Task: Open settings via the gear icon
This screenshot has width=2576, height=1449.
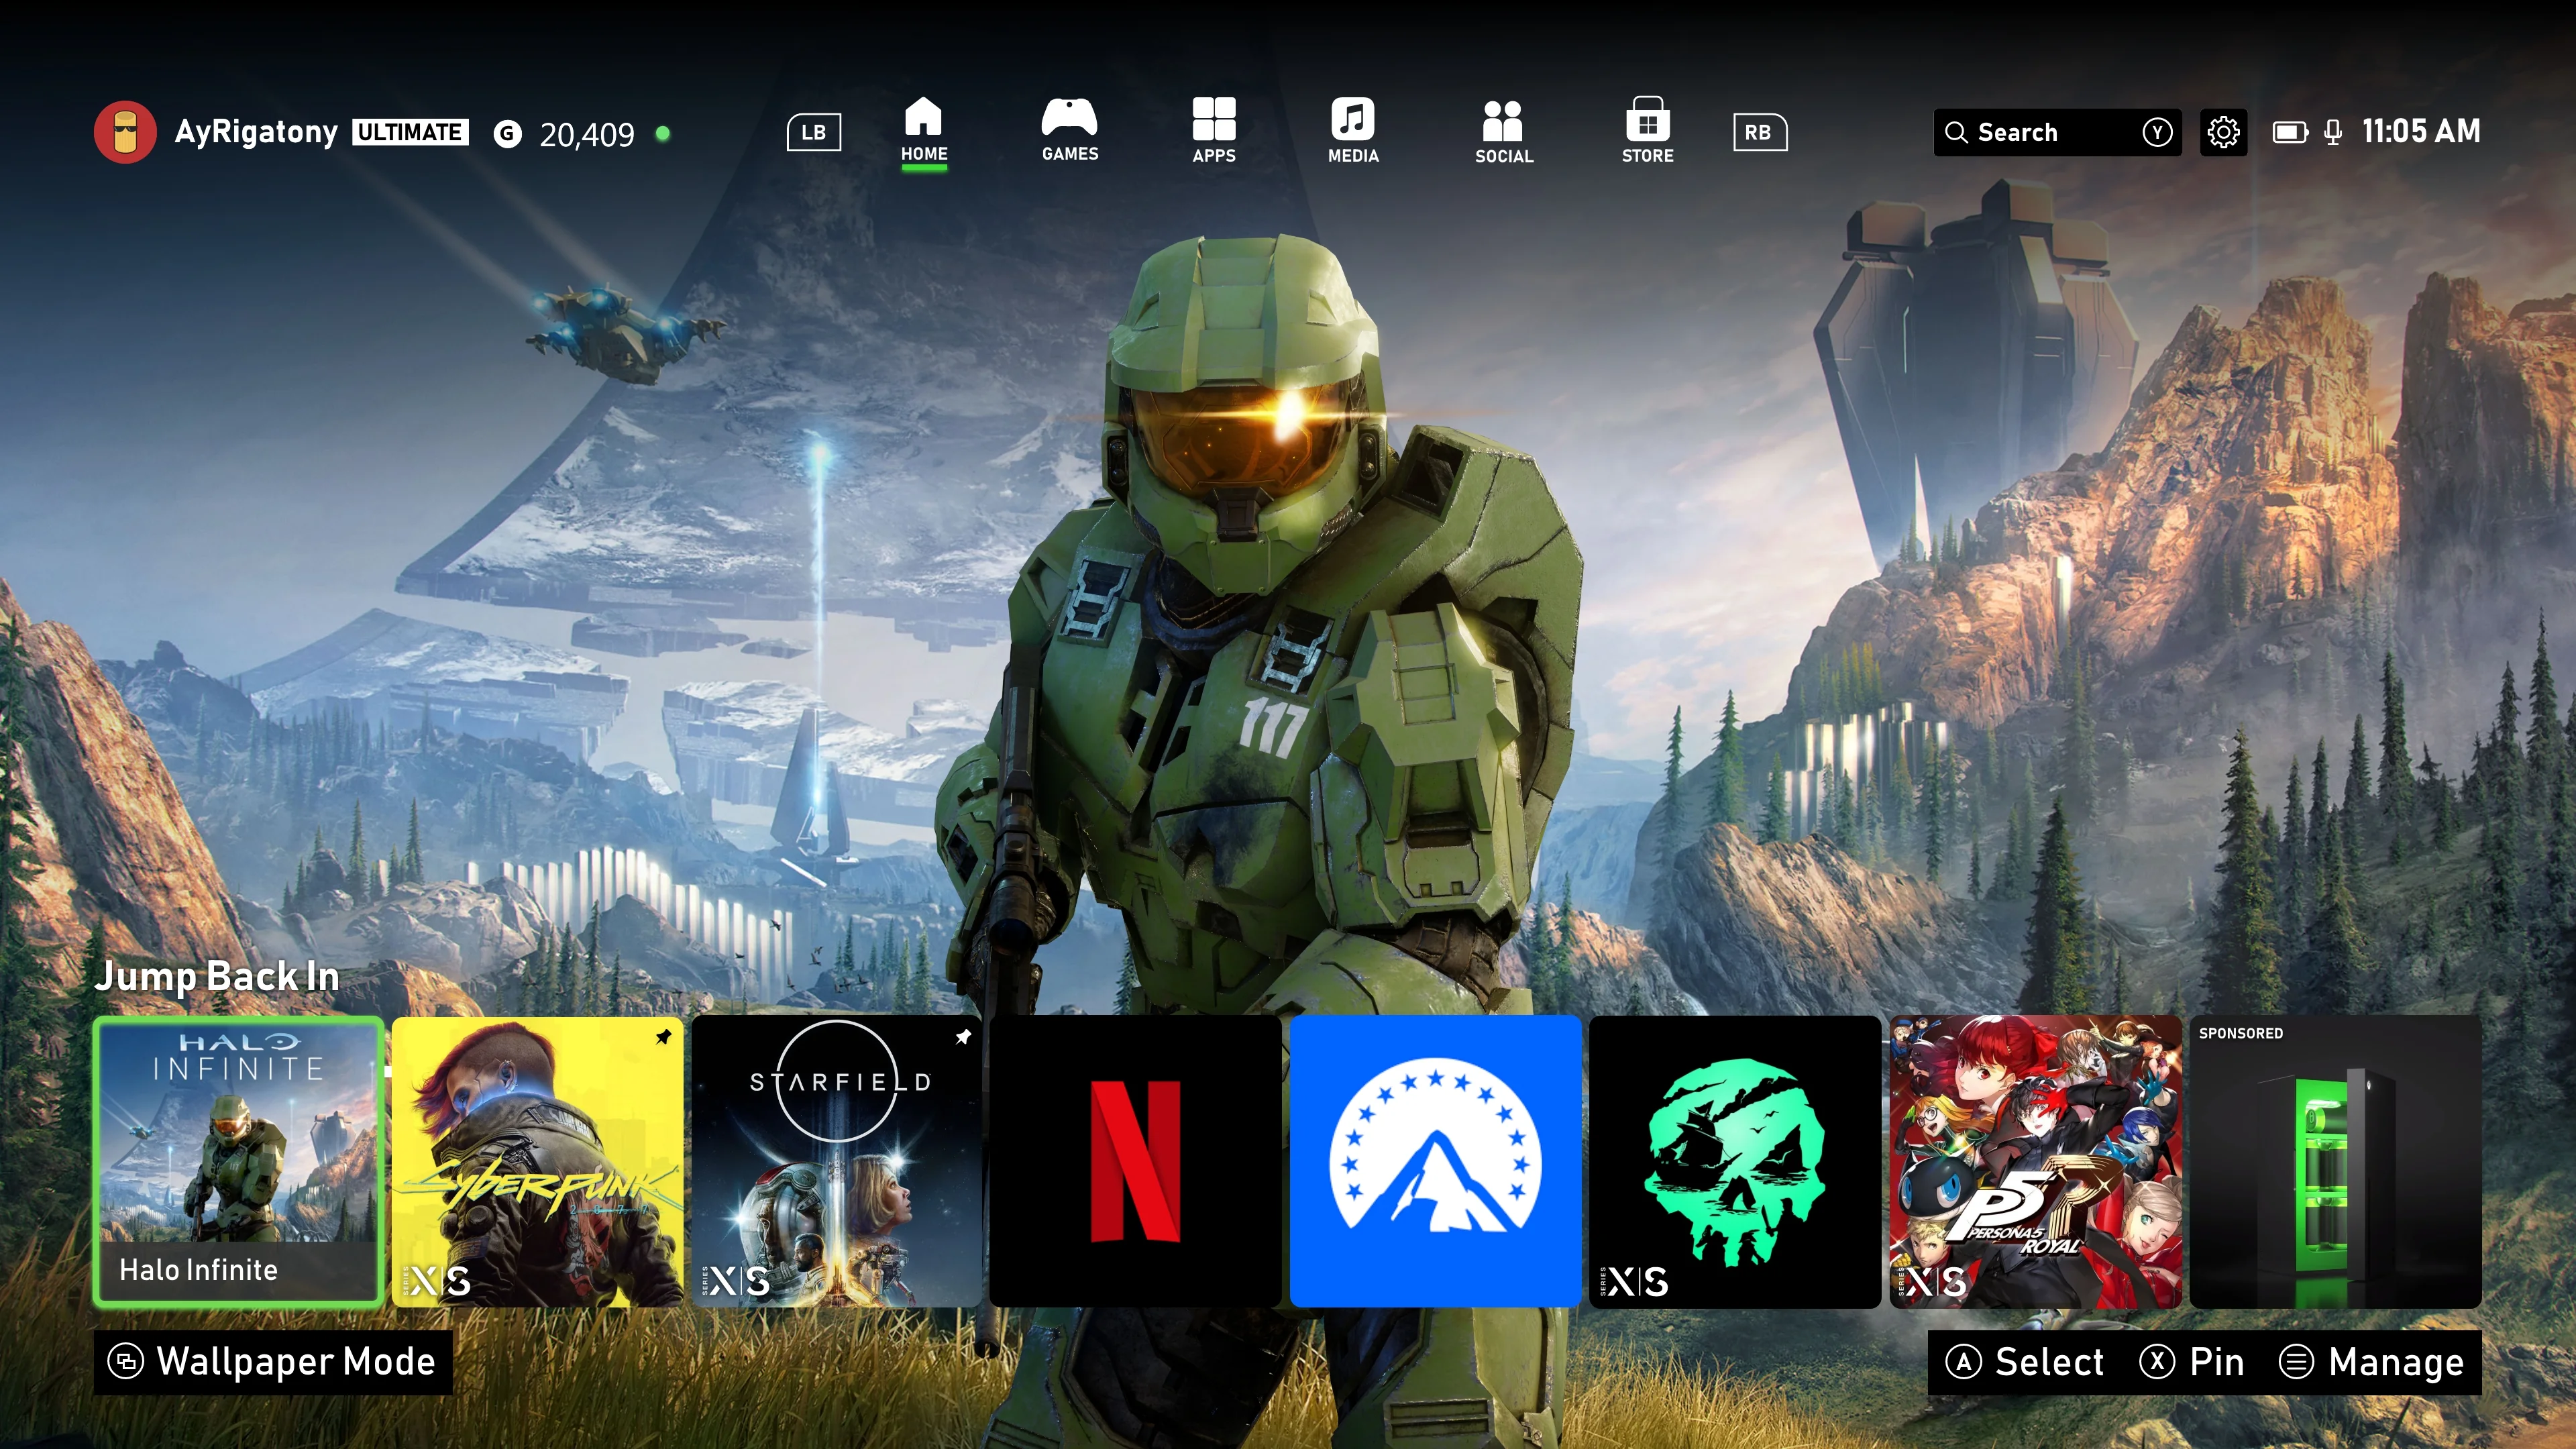Action: [2223, 132]
